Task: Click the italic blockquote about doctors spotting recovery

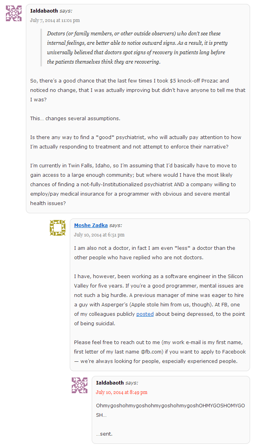Action: click(x=137, y=48)
